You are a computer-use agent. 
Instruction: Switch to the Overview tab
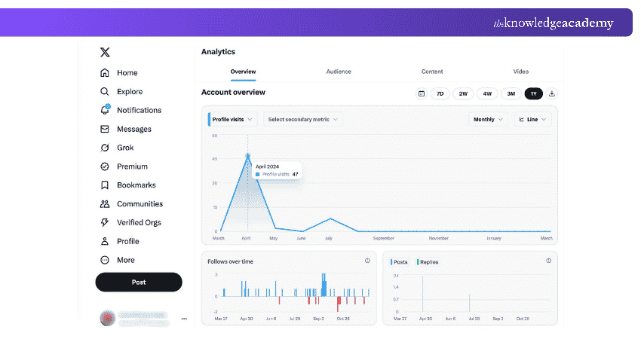pyautogui.click(x=244, y=72)
